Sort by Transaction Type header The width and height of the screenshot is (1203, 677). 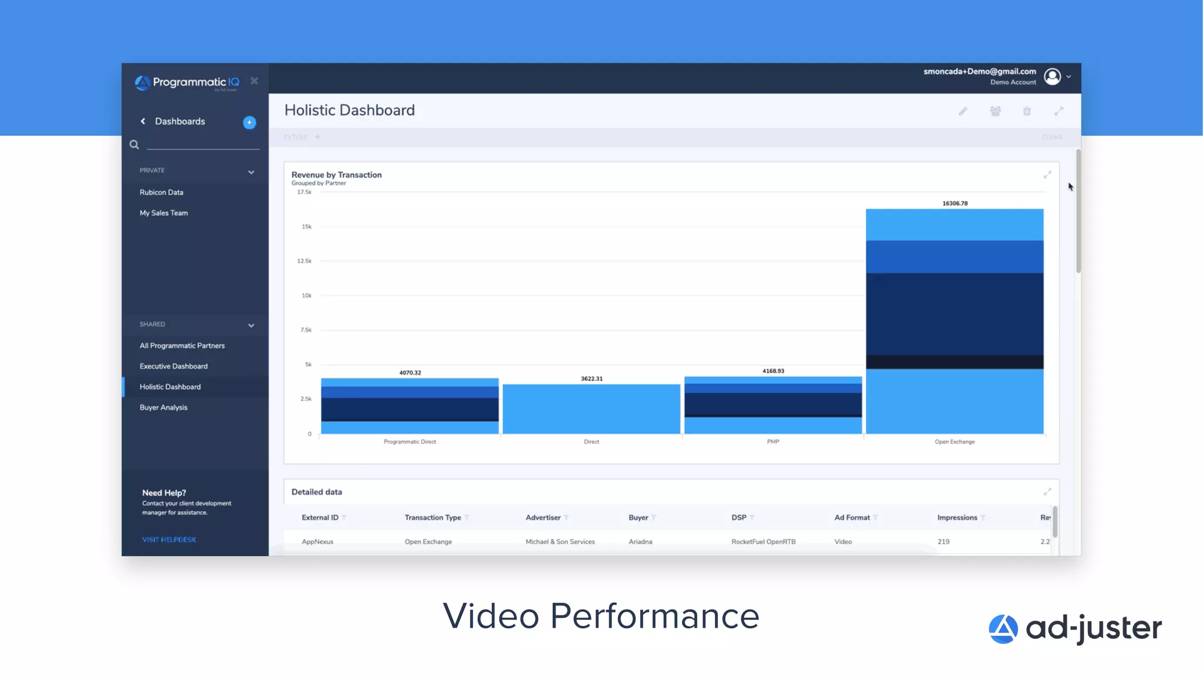[x=433, y=518]
